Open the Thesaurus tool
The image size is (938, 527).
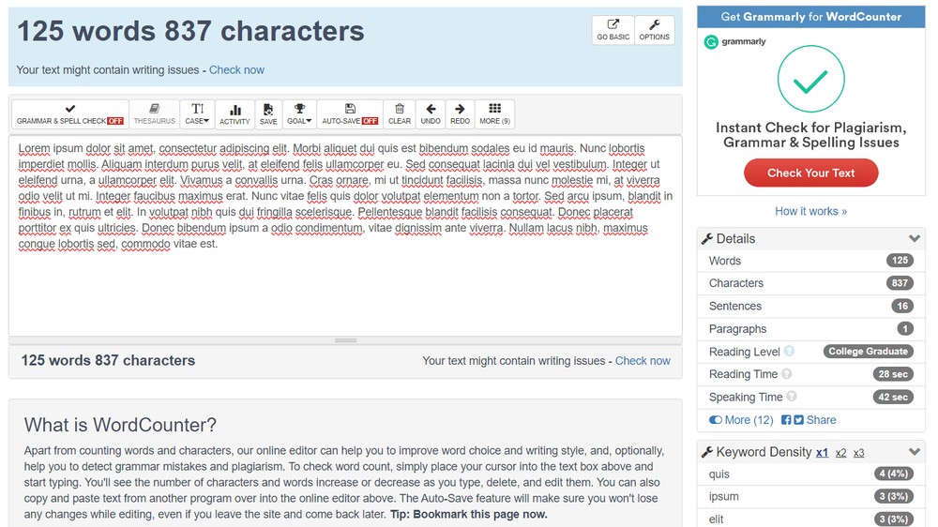pos(155,114)
